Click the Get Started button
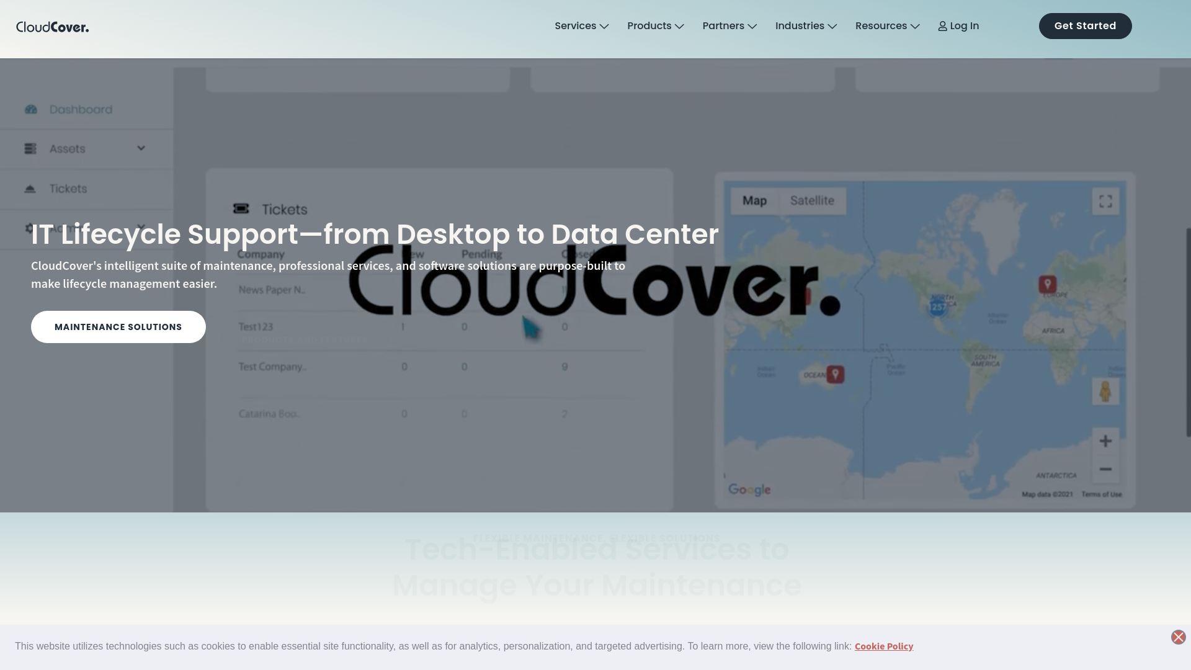Image resolution: width=1191 pixels, height=670 pixels. (x=1085, y=26)
